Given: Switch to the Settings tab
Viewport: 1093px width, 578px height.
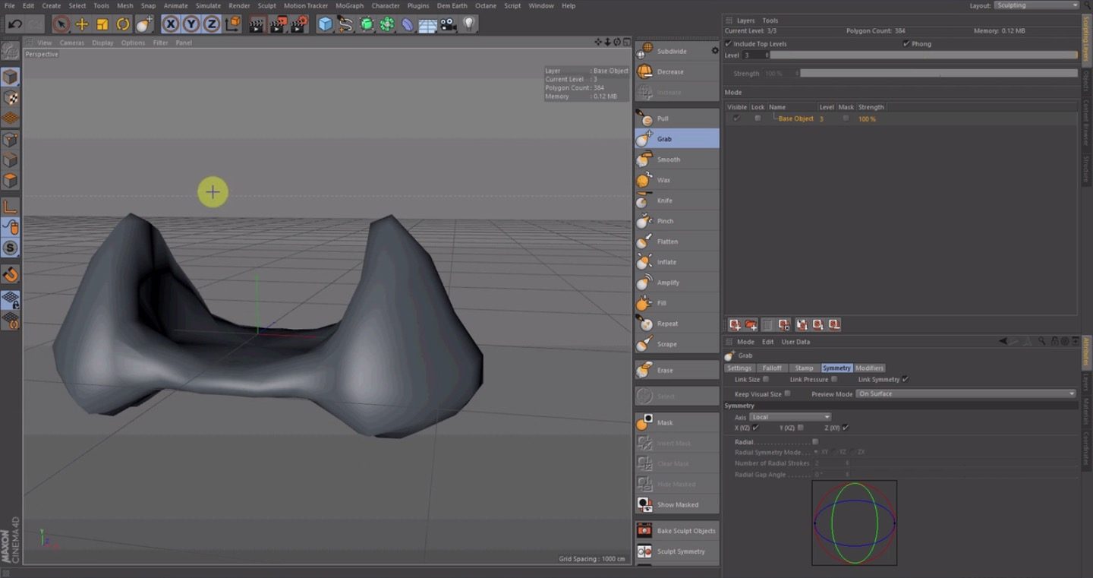Looking at the screenshot, I should click(x=739, y=368).
